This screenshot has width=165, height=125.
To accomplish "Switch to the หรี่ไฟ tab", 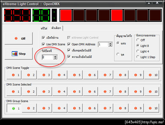I will 44,28.
